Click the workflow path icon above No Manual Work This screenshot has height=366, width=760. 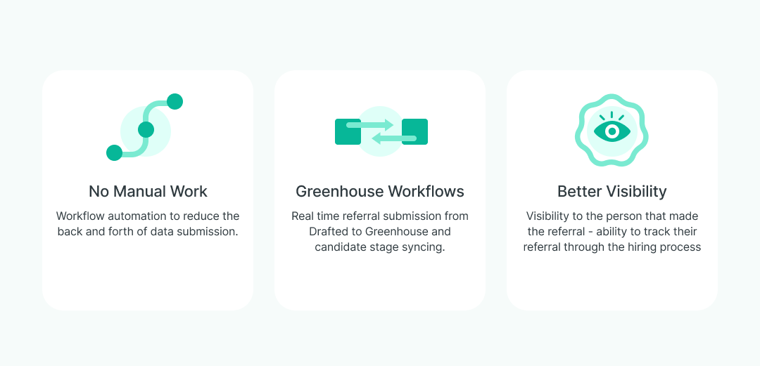(144, 127)
